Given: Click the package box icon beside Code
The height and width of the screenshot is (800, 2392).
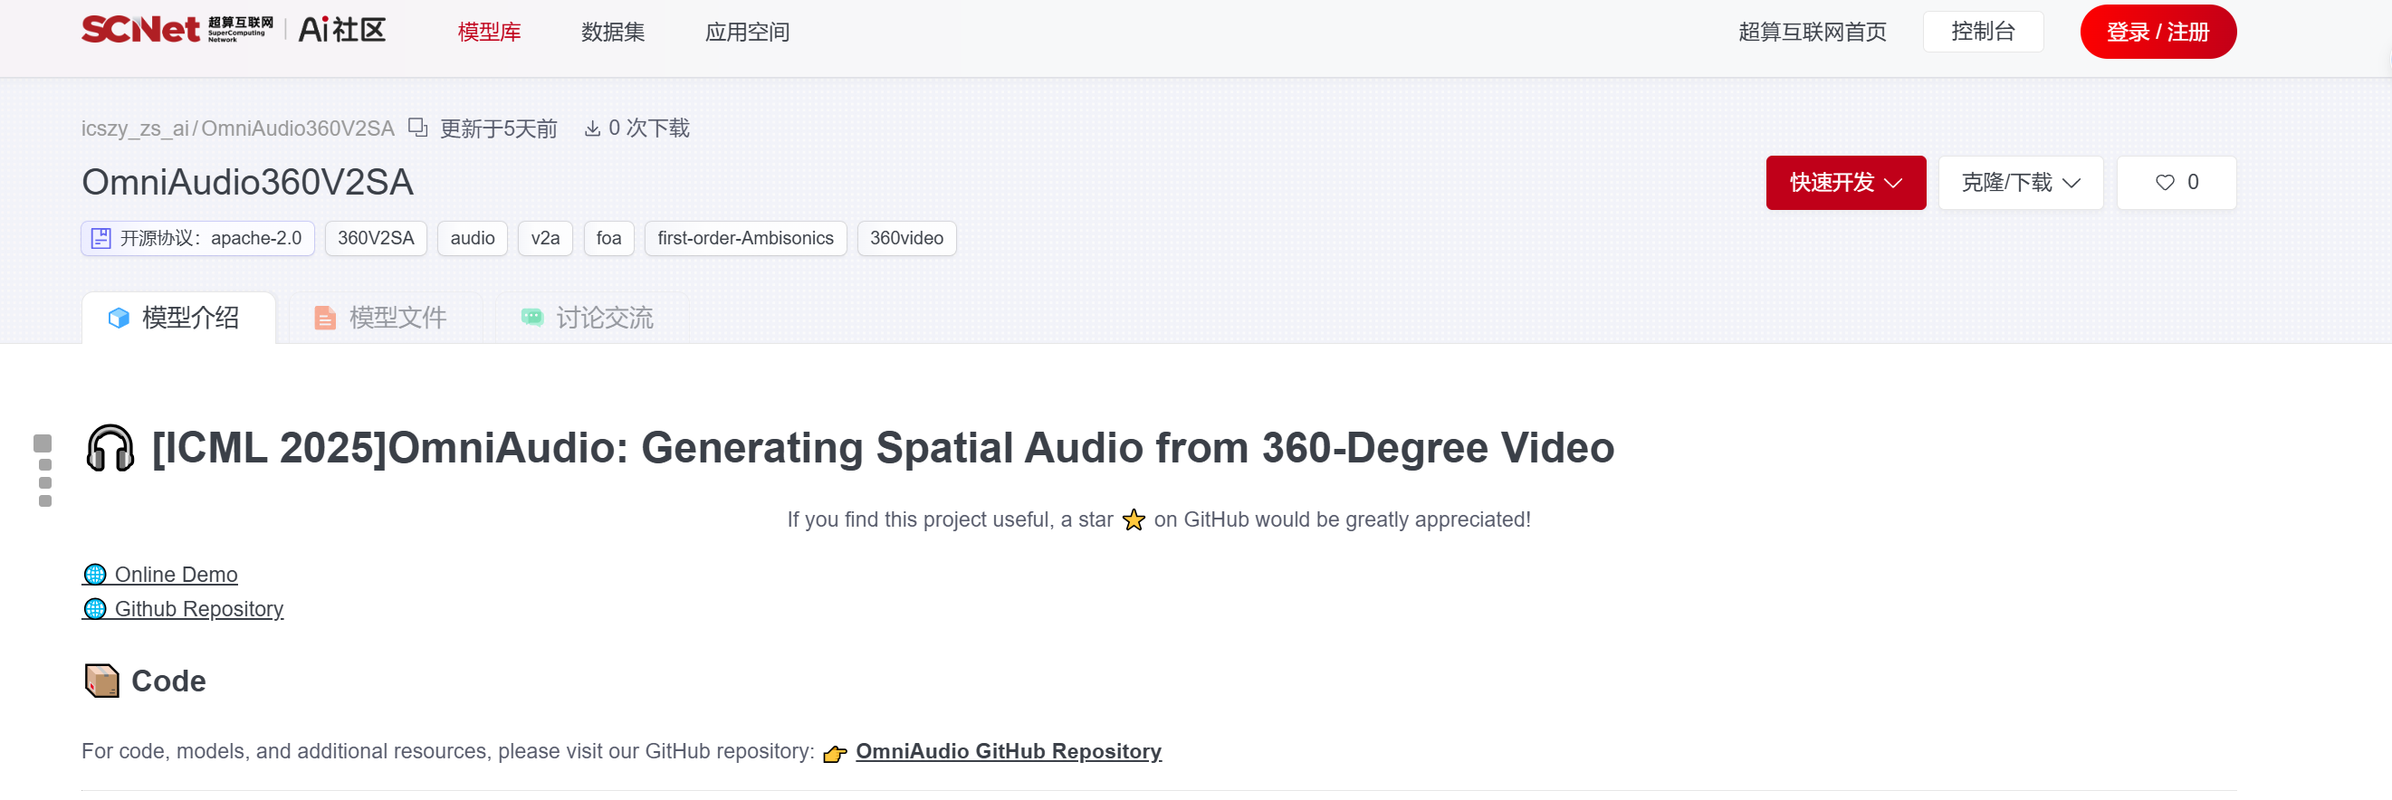Looking at the screenshot, I should click(102, 681).
